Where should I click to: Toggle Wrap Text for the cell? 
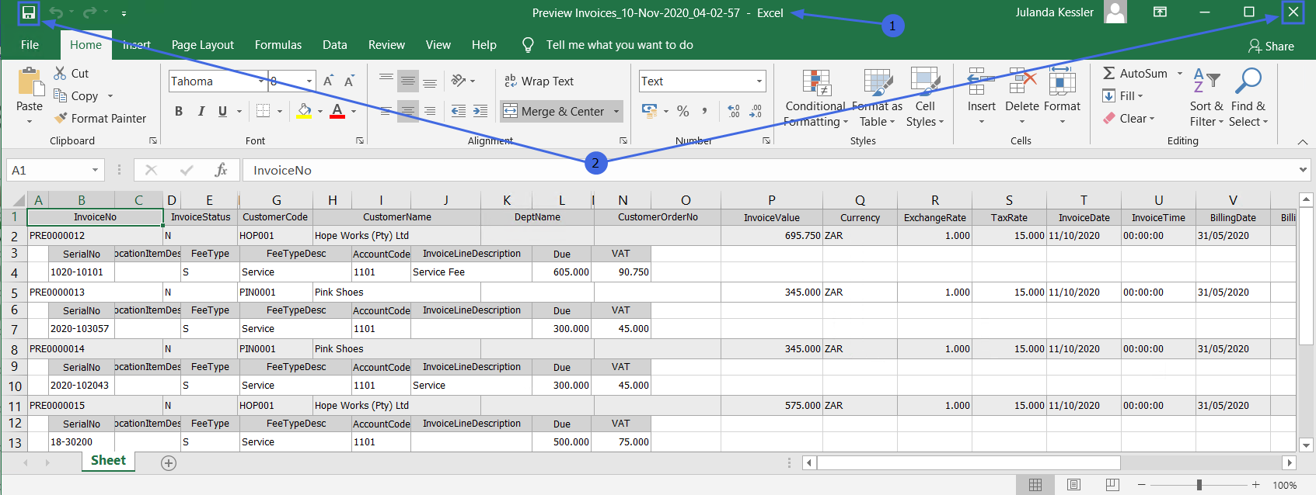[539, 81]
